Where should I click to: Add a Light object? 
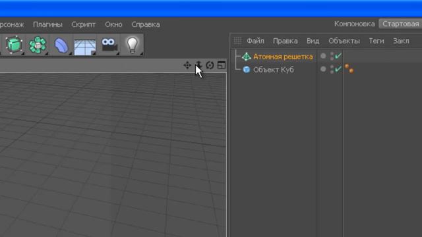click(132, 45)
